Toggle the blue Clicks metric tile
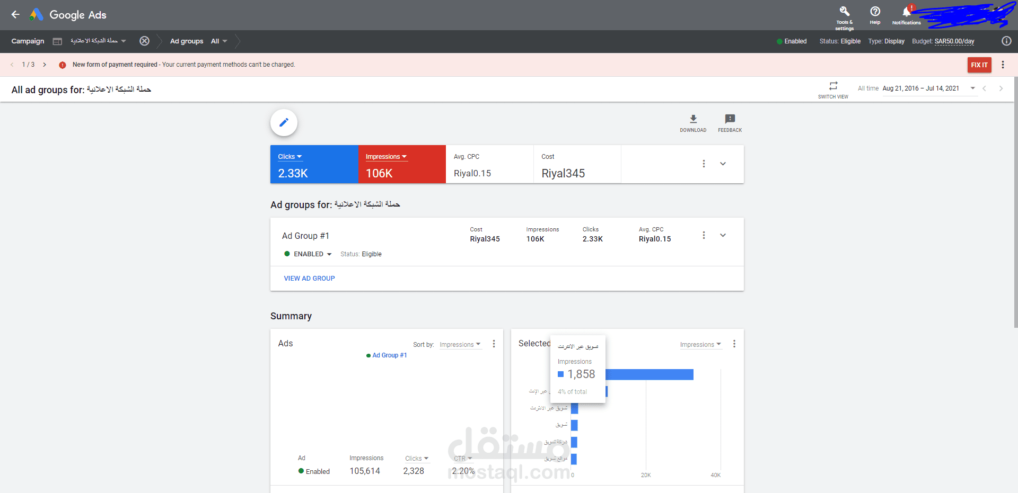 point(314,164)
